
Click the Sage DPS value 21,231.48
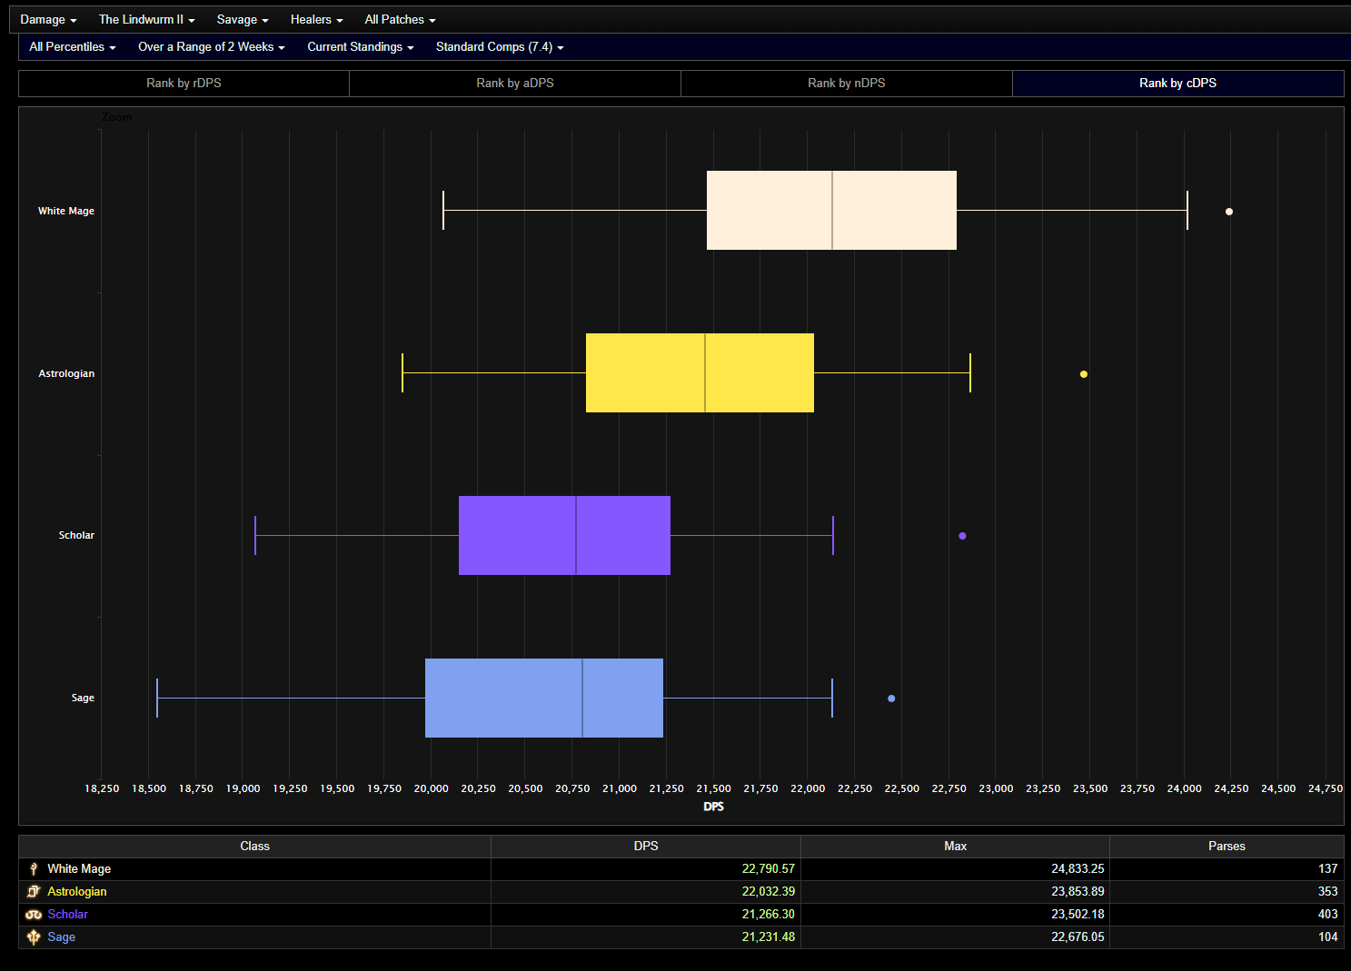pyautogui.click(x=769, y=937)
